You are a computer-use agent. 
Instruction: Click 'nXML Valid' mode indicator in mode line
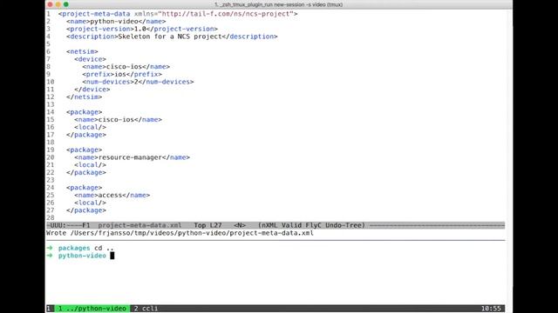point(282,225)
